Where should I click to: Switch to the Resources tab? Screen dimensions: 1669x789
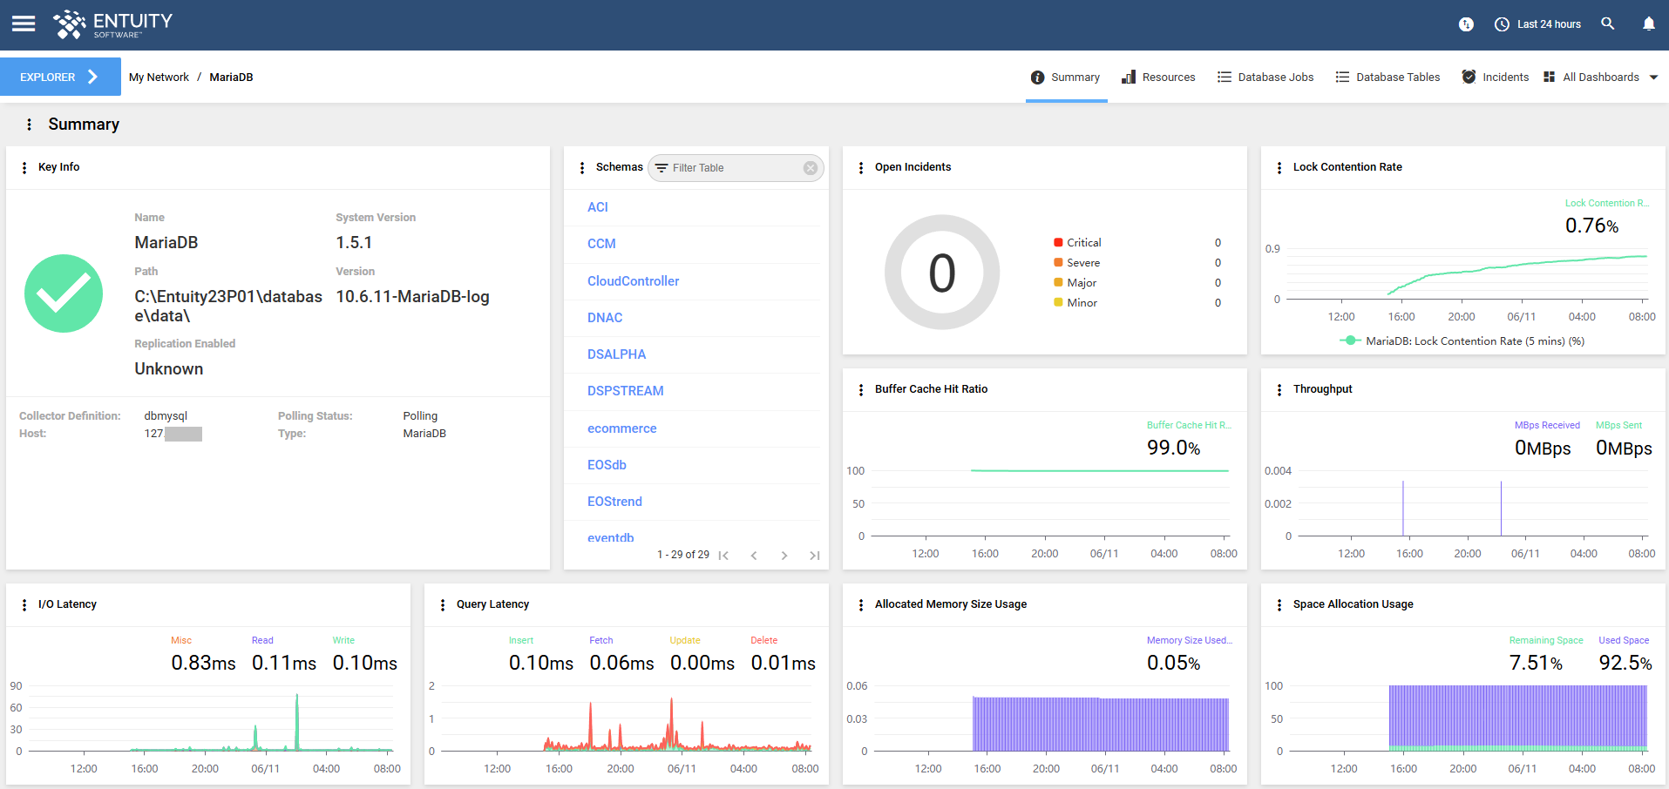point(1158,77)
